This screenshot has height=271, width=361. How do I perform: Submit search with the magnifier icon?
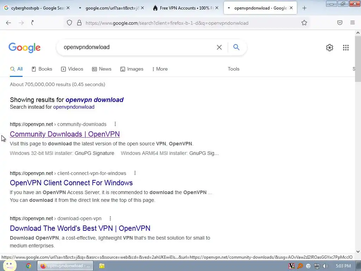pyautogui.click(x=236, y=47)
